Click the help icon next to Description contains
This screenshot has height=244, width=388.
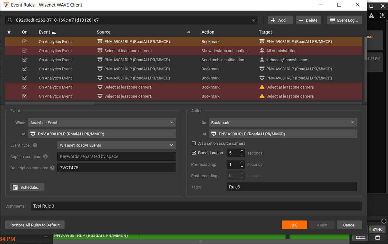pyautogui.click(x=52, y=168)
